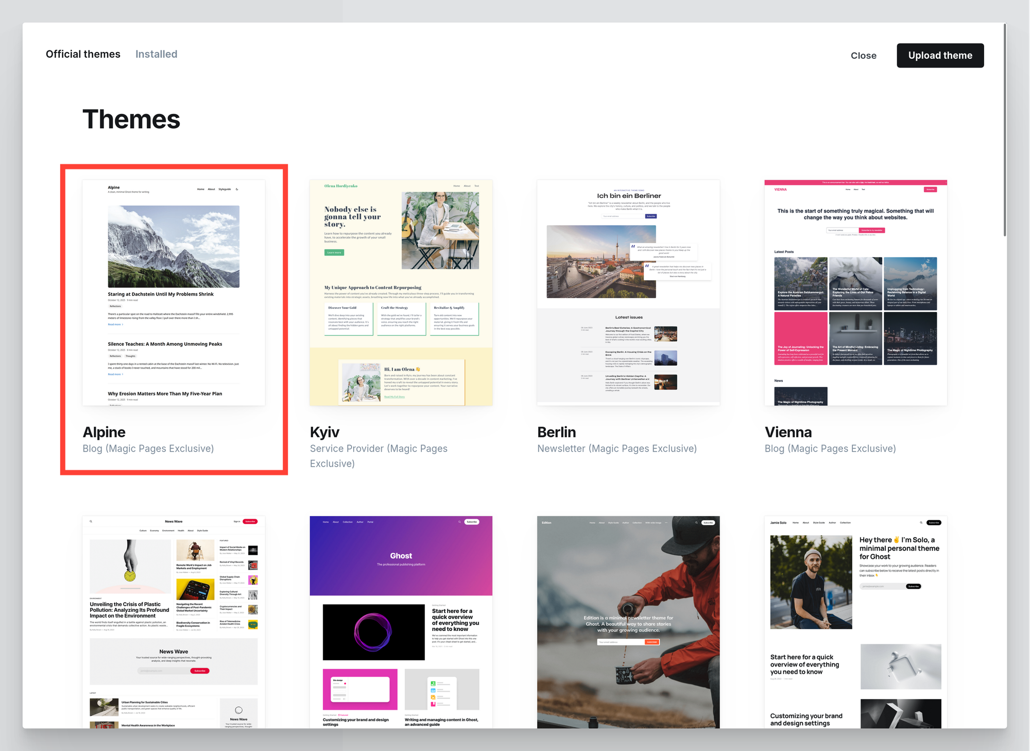Click the Kyiv theme title
Viewport: 1030px width, 751px height.
(324, 432)
